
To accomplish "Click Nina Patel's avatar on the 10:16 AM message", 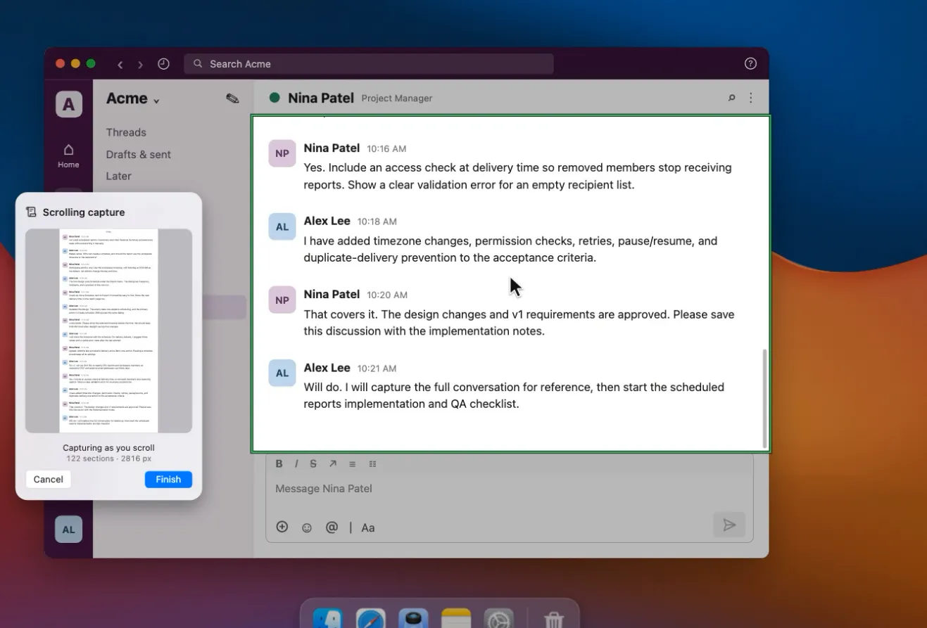I will coord(282,153).
